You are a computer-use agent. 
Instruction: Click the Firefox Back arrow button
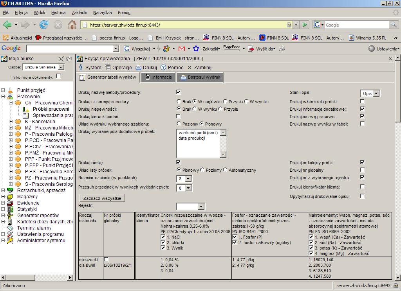[7, 25]
